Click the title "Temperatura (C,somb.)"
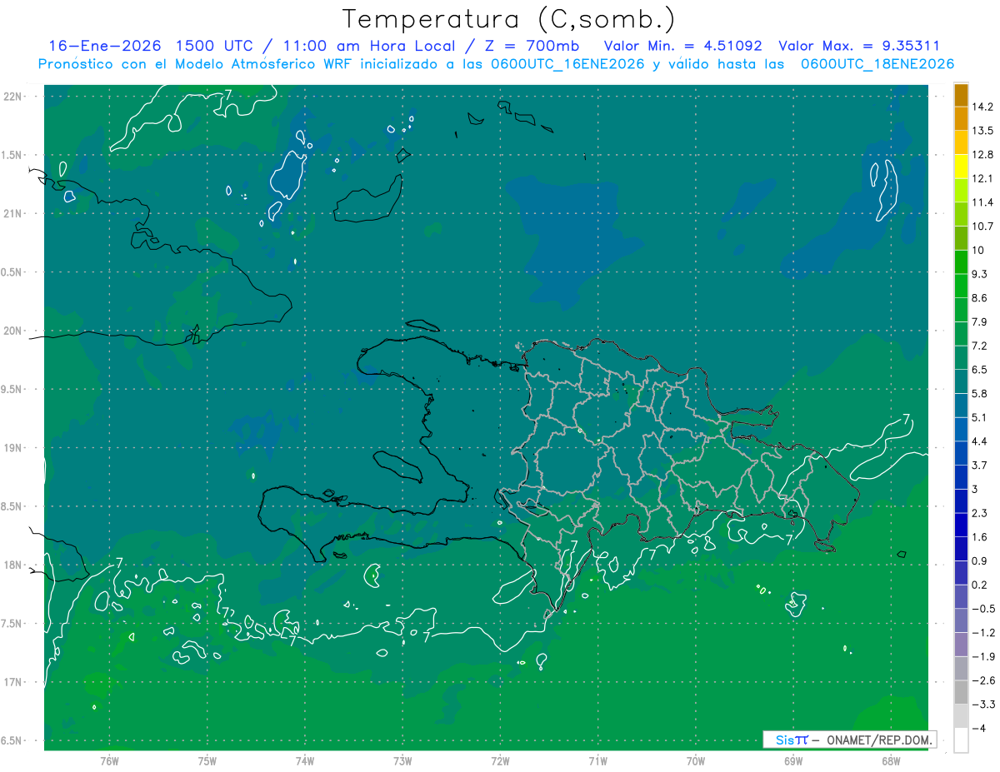The height and width of the screenshot is (772, 1000). (x=508, y=19)
